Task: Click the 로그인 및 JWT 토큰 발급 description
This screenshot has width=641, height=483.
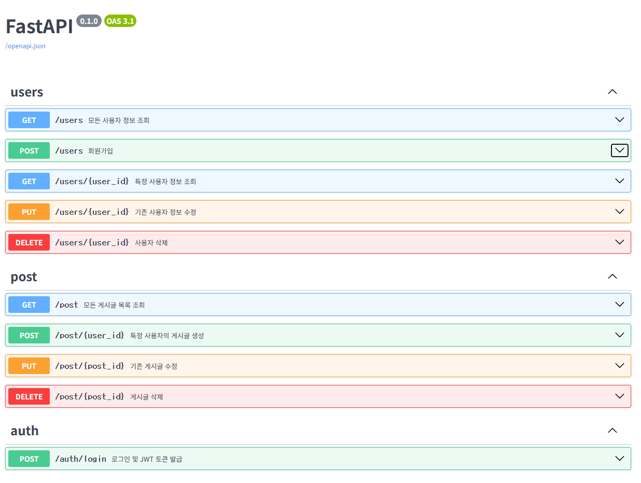Action: (147, 459)
